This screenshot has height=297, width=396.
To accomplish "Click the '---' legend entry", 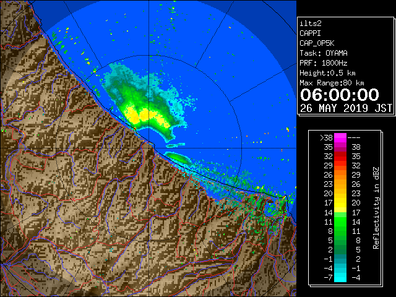I will [354, 138].
